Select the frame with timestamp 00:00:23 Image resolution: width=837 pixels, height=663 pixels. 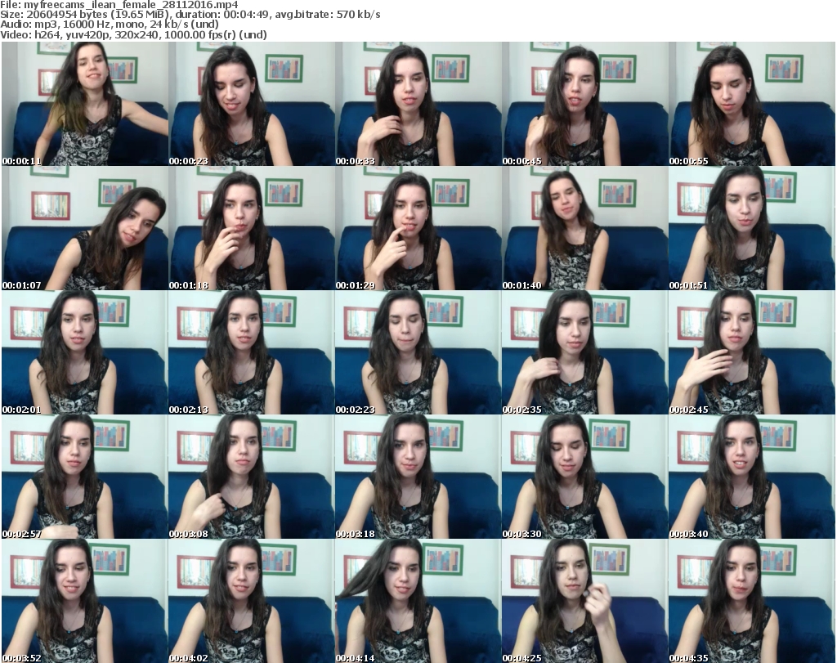click(252, 104)
